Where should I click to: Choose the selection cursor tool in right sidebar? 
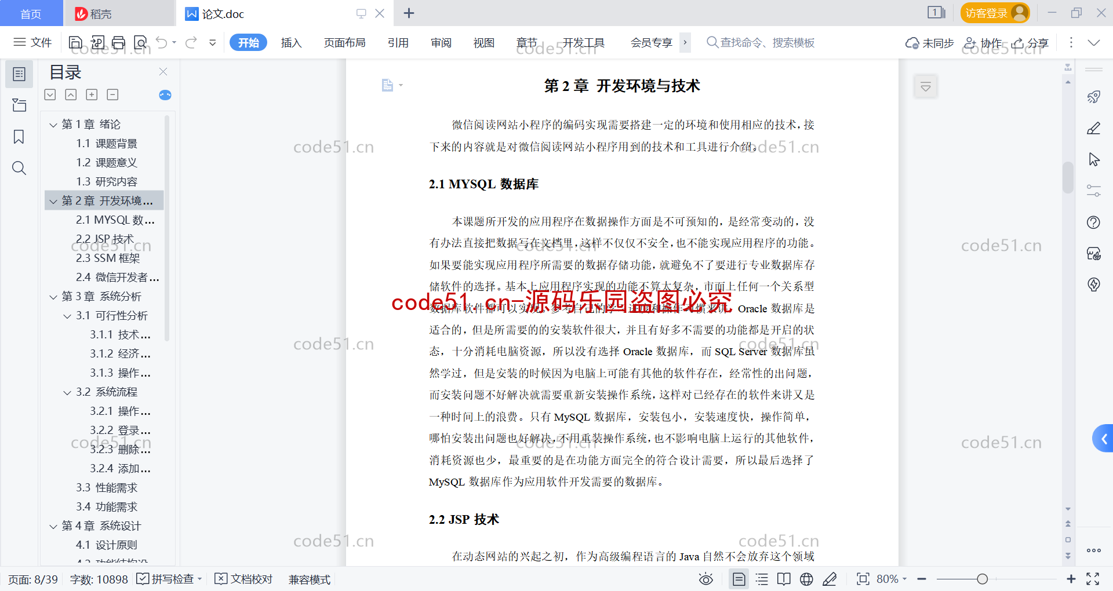tap(1094, 159)
